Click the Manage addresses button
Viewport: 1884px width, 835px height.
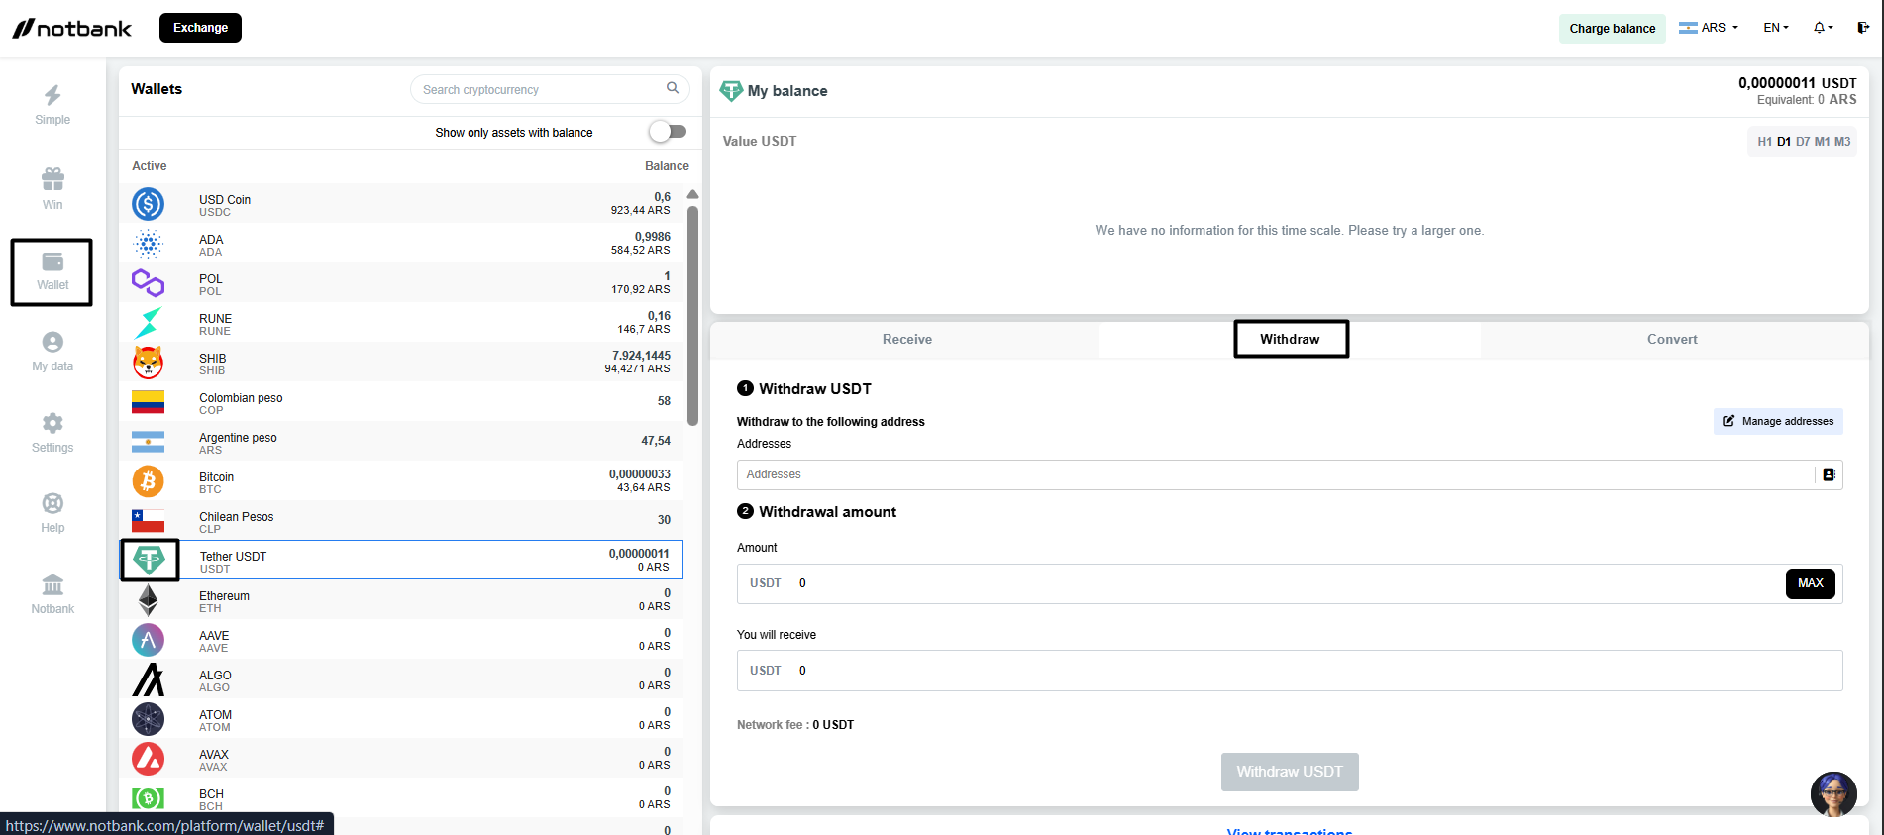[1778, 421]
